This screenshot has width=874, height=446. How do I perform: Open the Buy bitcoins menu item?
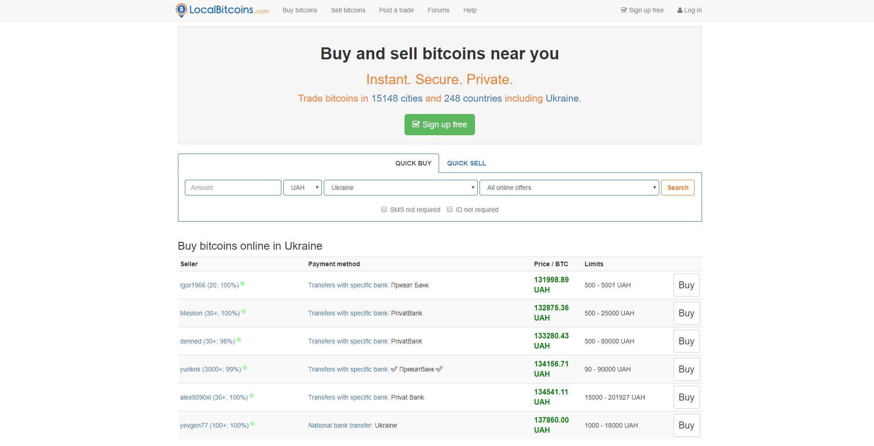300,10
